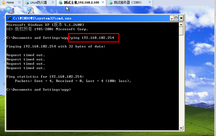Click the console scrollbar up arrow
216x136 pixels.
181,25
